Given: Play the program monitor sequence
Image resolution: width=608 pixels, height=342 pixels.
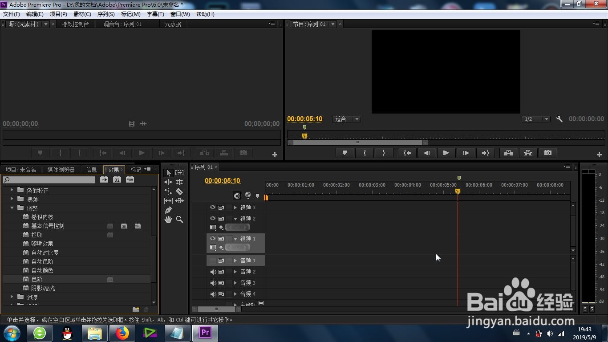Looking at the screenshot, I should [446, 153].
